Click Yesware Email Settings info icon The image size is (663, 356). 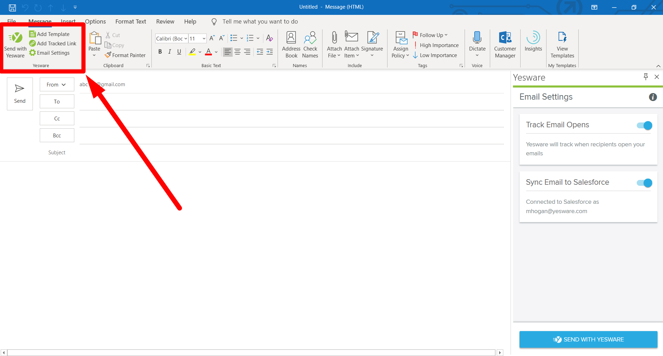(653, 97)
